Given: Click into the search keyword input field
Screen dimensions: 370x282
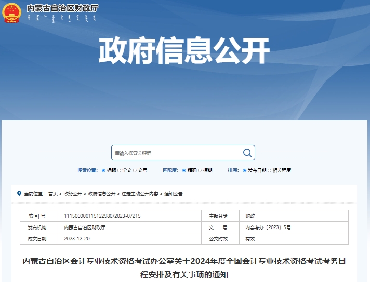Looking at the screenshot, I should 175,153.
